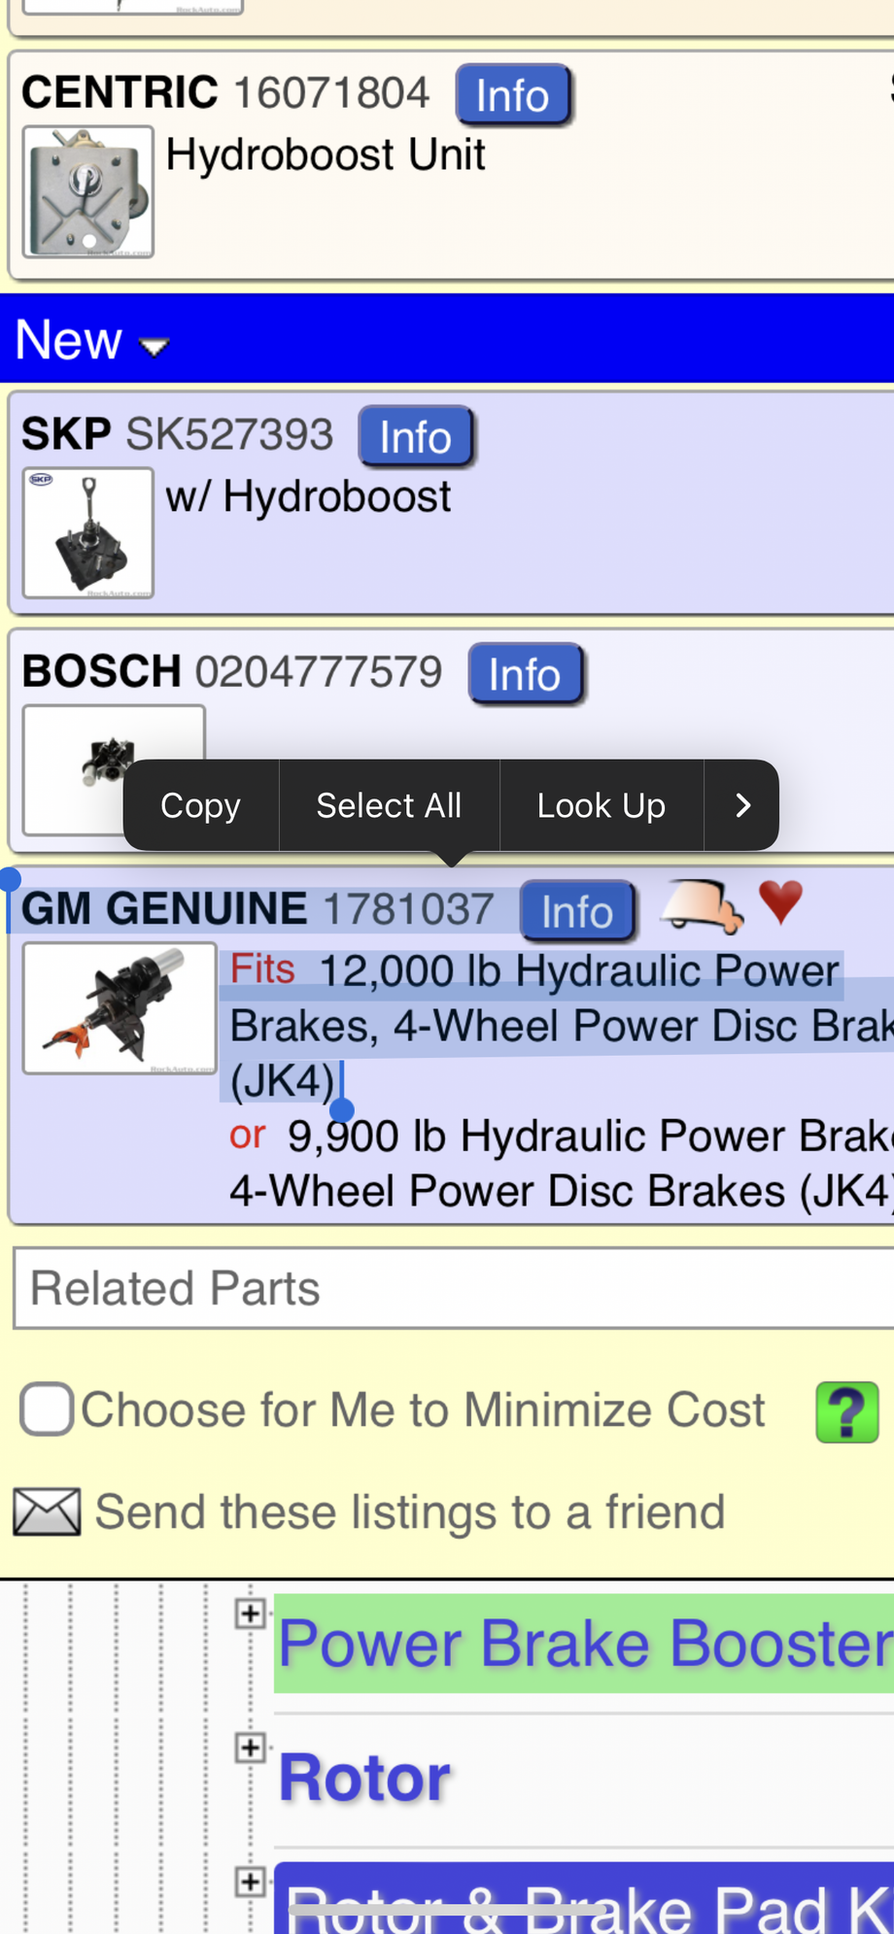View the GM Genuine 1781037 part photo
Image resolution: width=894 pixels, height=1934 pixels.
tap(120, 1008)
